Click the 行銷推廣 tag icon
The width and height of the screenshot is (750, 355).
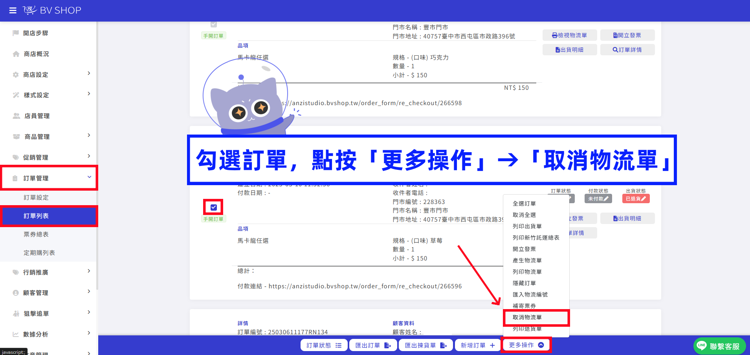click(x=16, y=272)
